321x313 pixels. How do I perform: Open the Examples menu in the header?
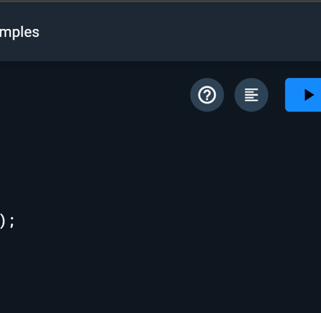pos(20,32)
